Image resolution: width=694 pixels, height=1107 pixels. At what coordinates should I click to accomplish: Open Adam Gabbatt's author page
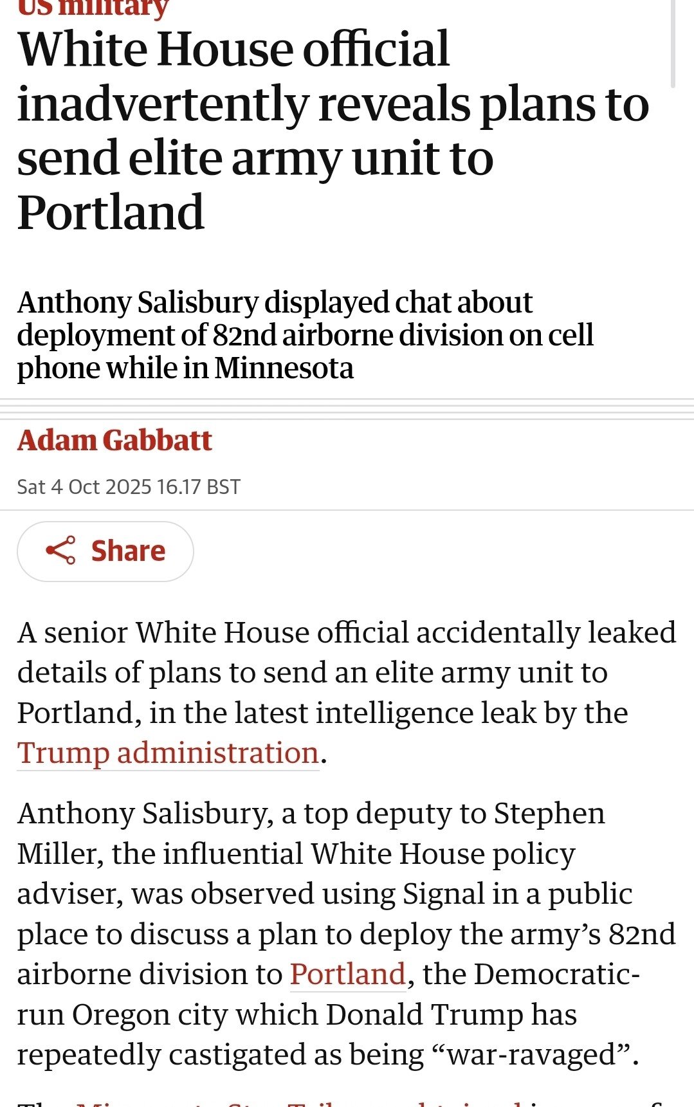pyautogui.click(x=114, y=441)
